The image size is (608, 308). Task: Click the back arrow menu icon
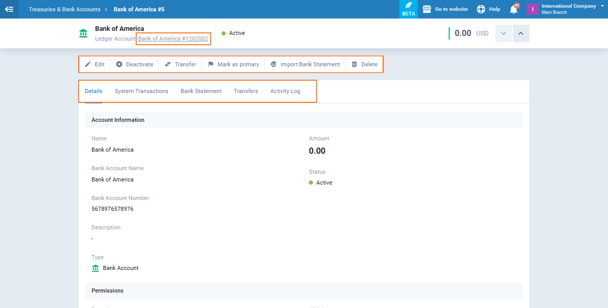click(9, 9)
